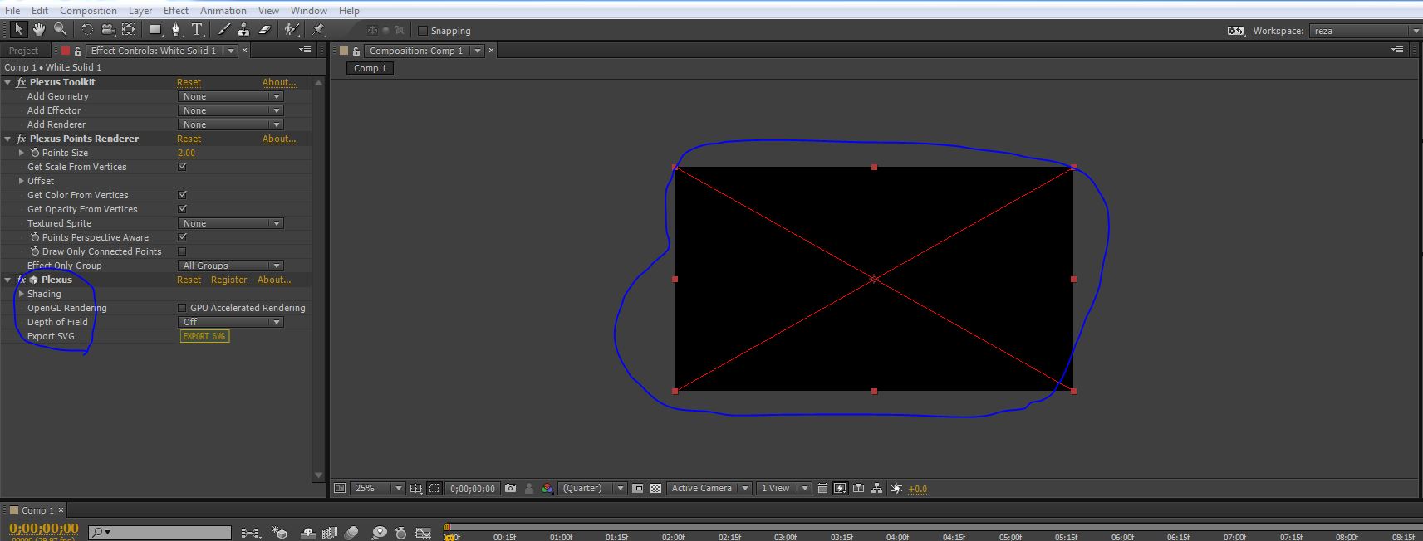Toggle the mask and shape path visibility icon

(x=434, y=489)
